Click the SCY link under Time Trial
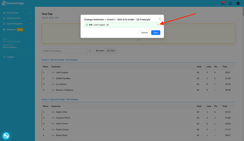 click(x=57, y=18)
